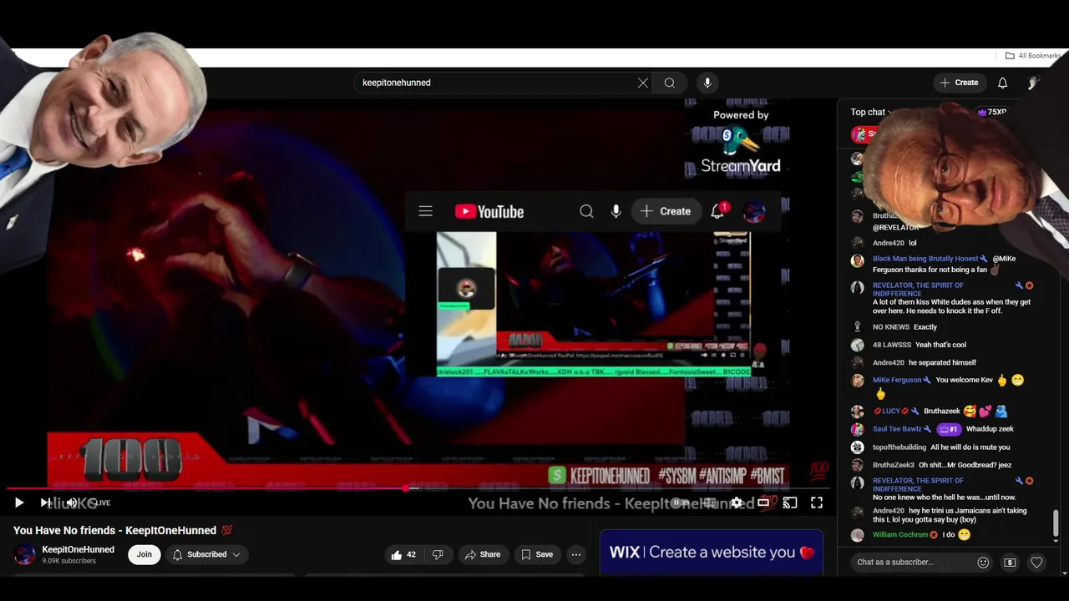Click search magnifier inside streamed video

tap(586, 211)
